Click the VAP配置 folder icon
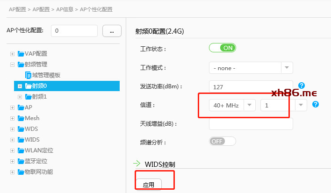Viewport: 331px width, 193px height. tap(21, 54)
